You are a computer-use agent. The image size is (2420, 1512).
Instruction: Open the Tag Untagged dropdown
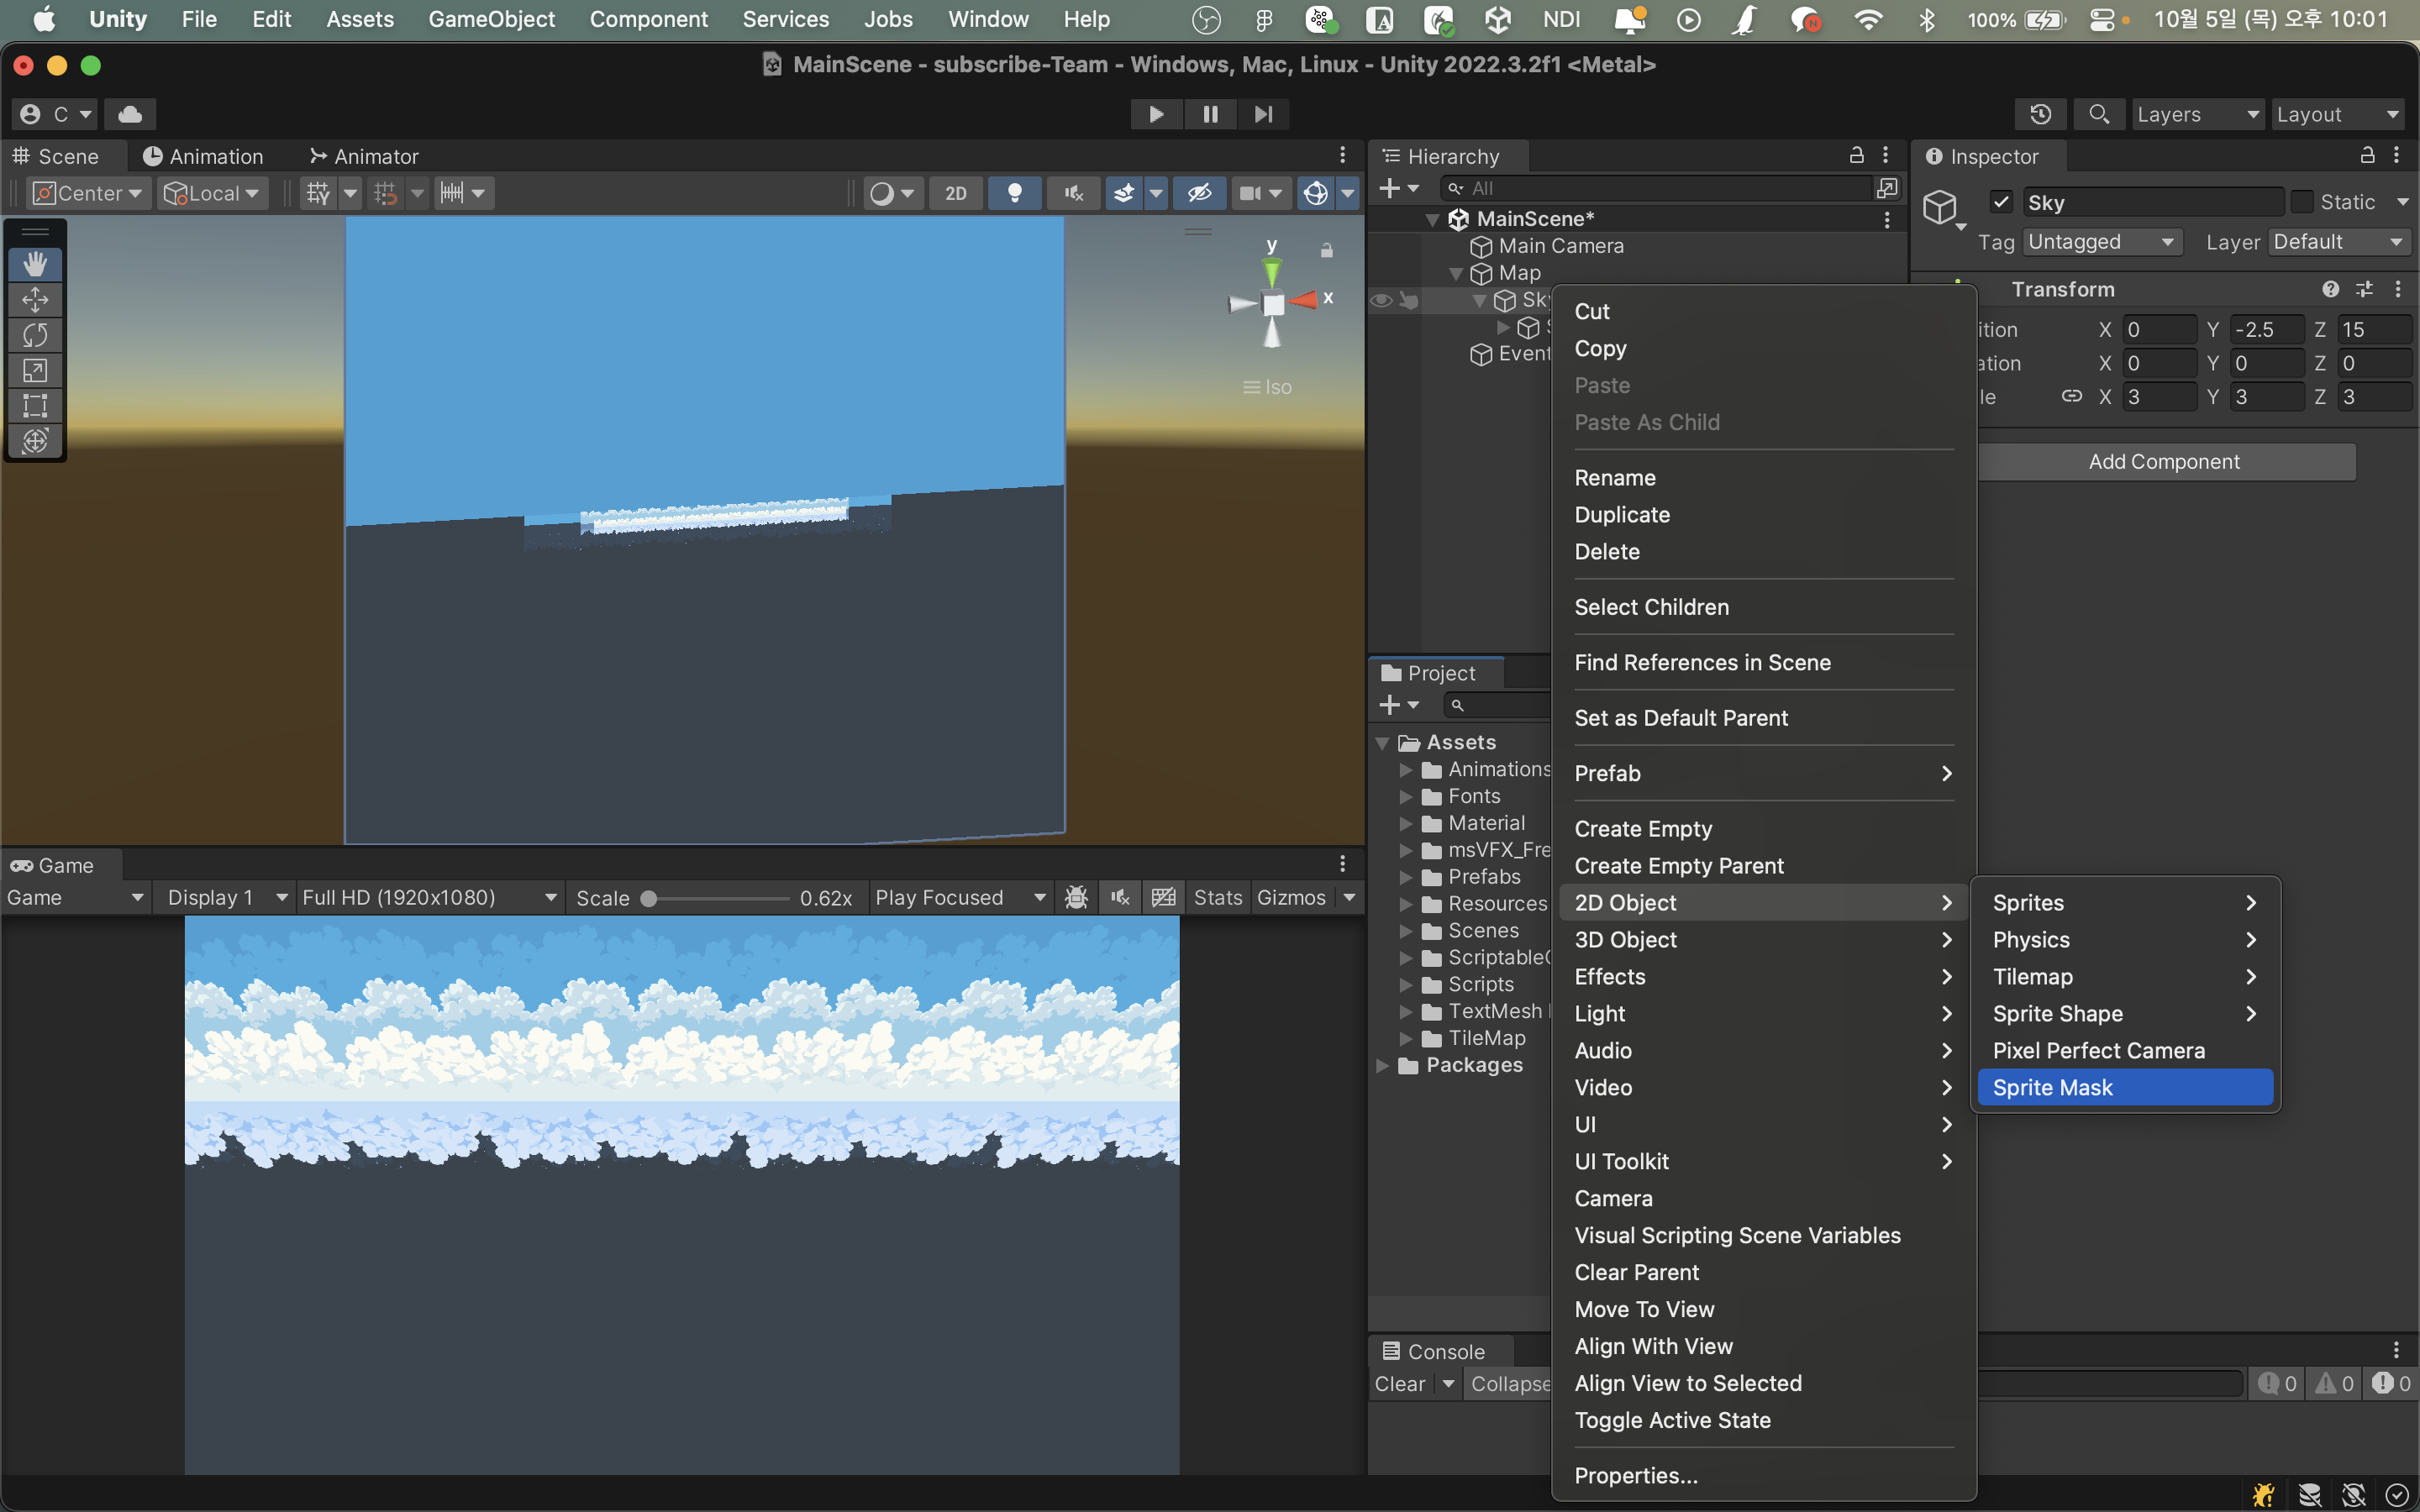[2100, 242]
